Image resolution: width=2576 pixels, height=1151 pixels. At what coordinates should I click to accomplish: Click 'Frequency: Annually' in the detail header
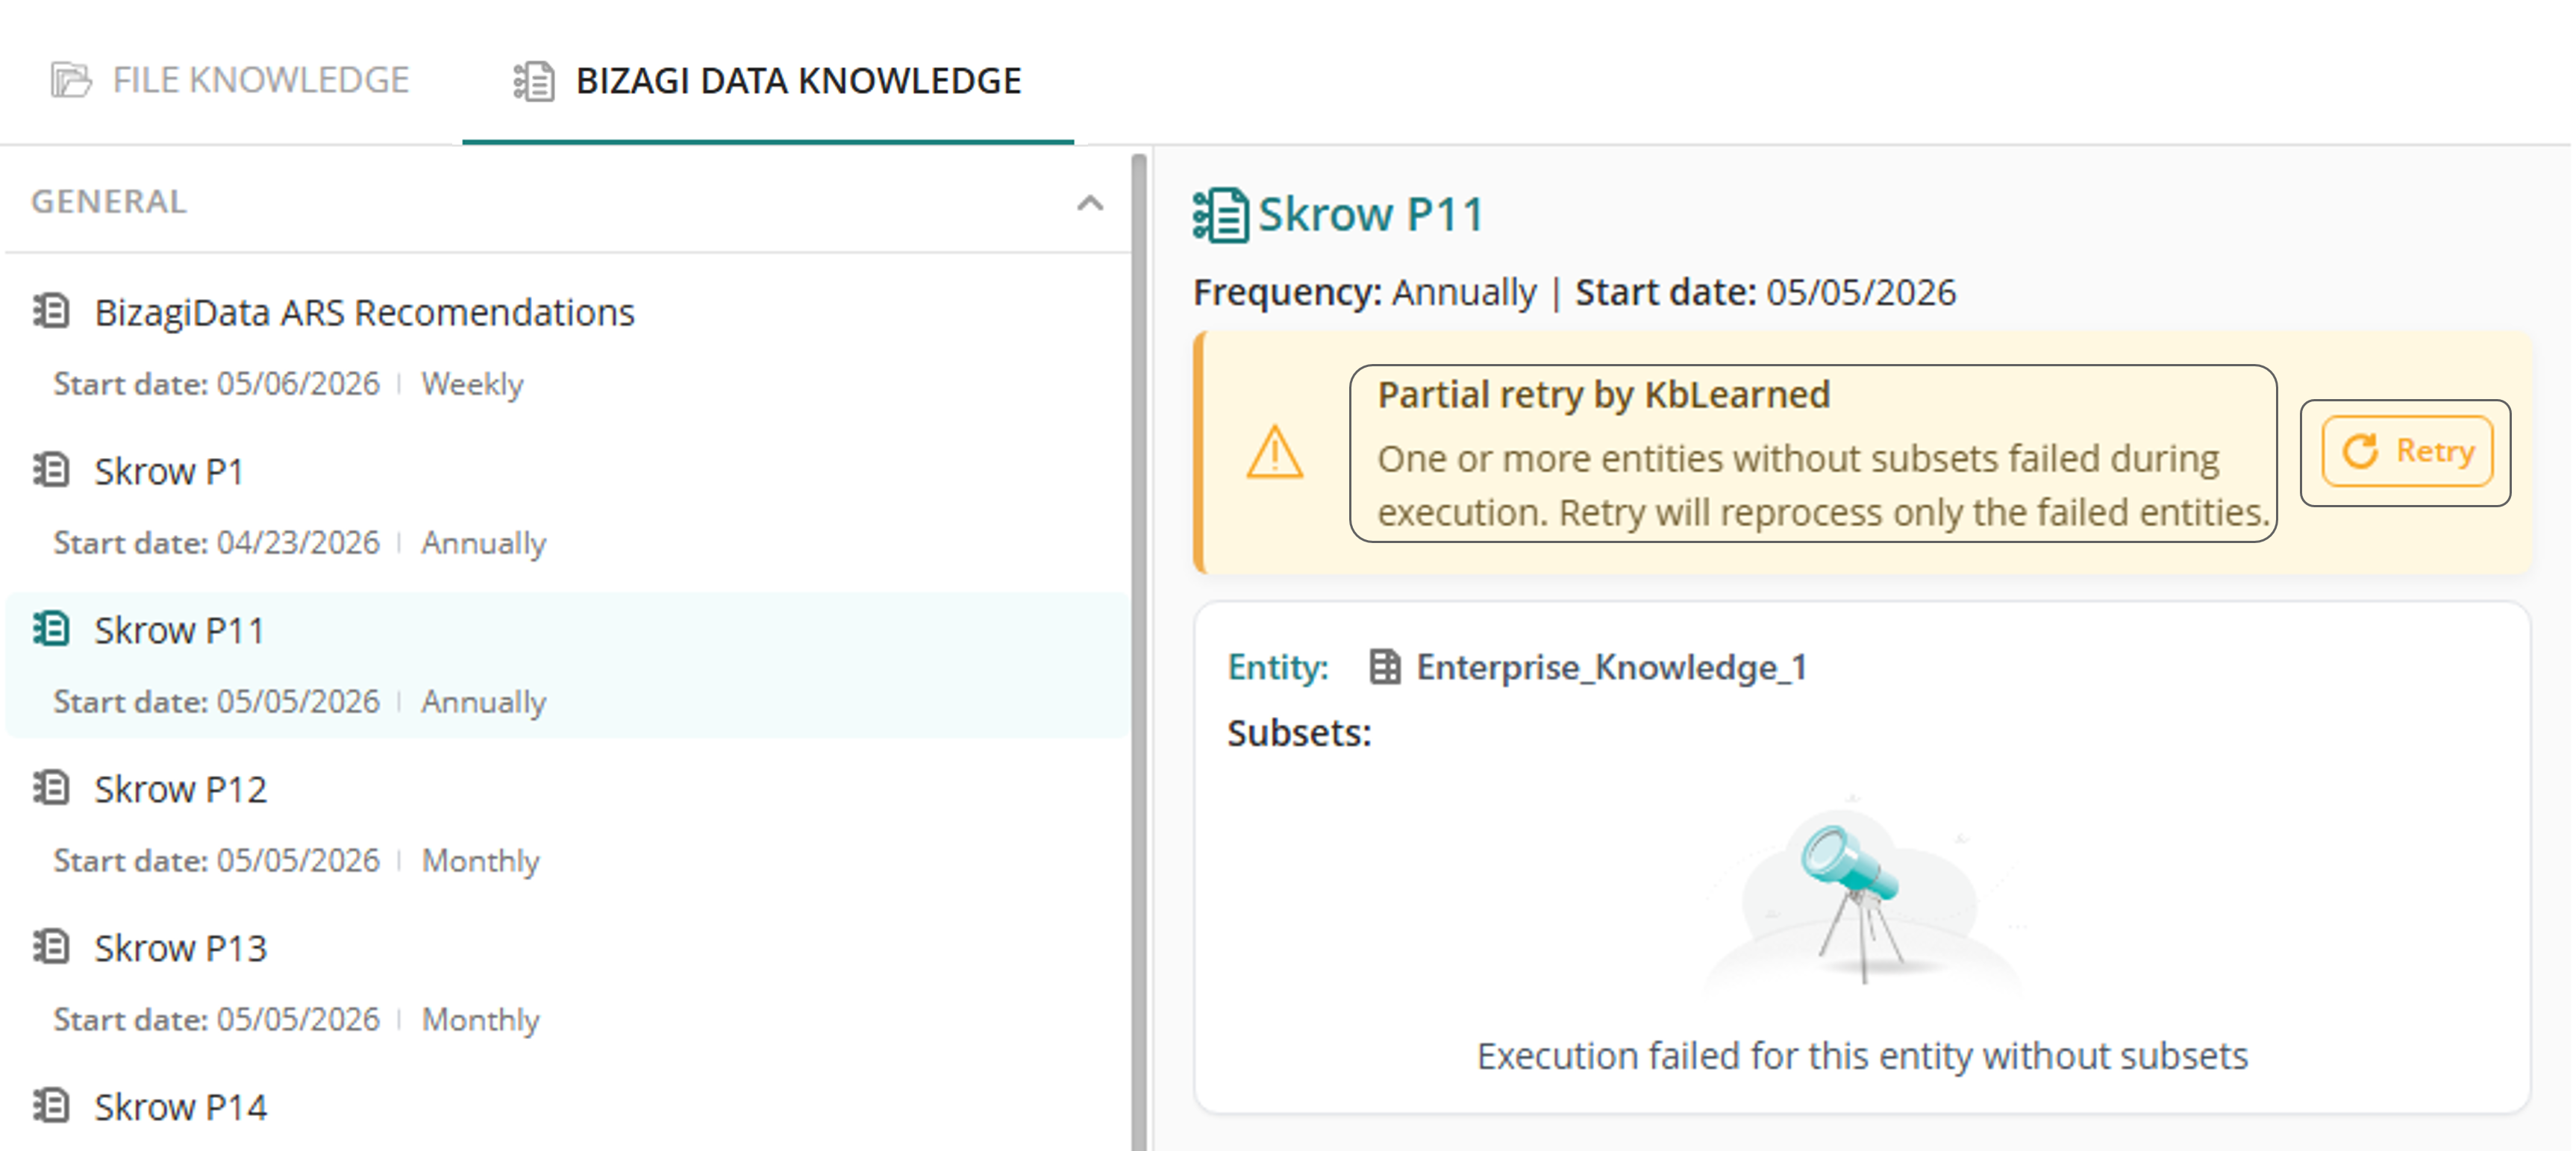1365,293
